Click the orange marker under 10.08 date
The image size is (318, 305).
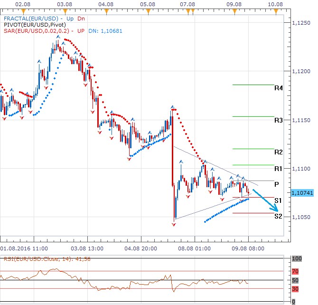(x=275, y=10)
